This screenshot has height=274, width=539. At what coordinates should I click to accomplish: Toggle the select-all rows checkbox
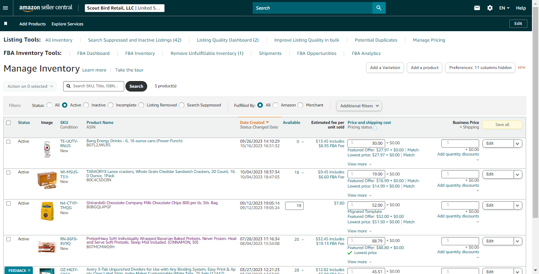pyautogui.click(x=8, y=123)
